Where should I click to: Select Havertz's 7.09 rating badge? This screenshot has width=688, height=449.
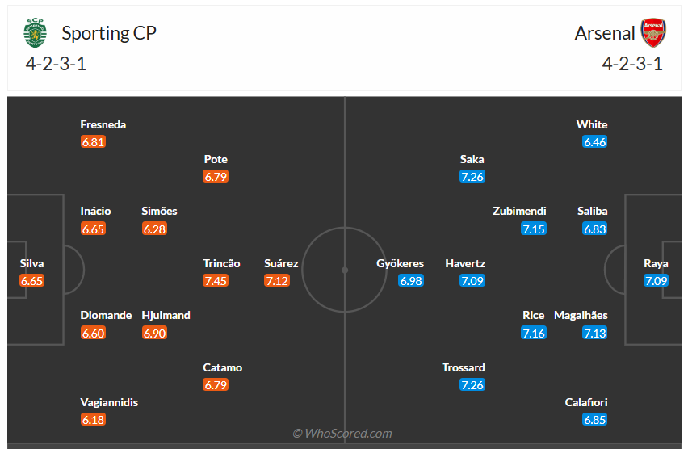pyautogui.click(x=472, y=281)
